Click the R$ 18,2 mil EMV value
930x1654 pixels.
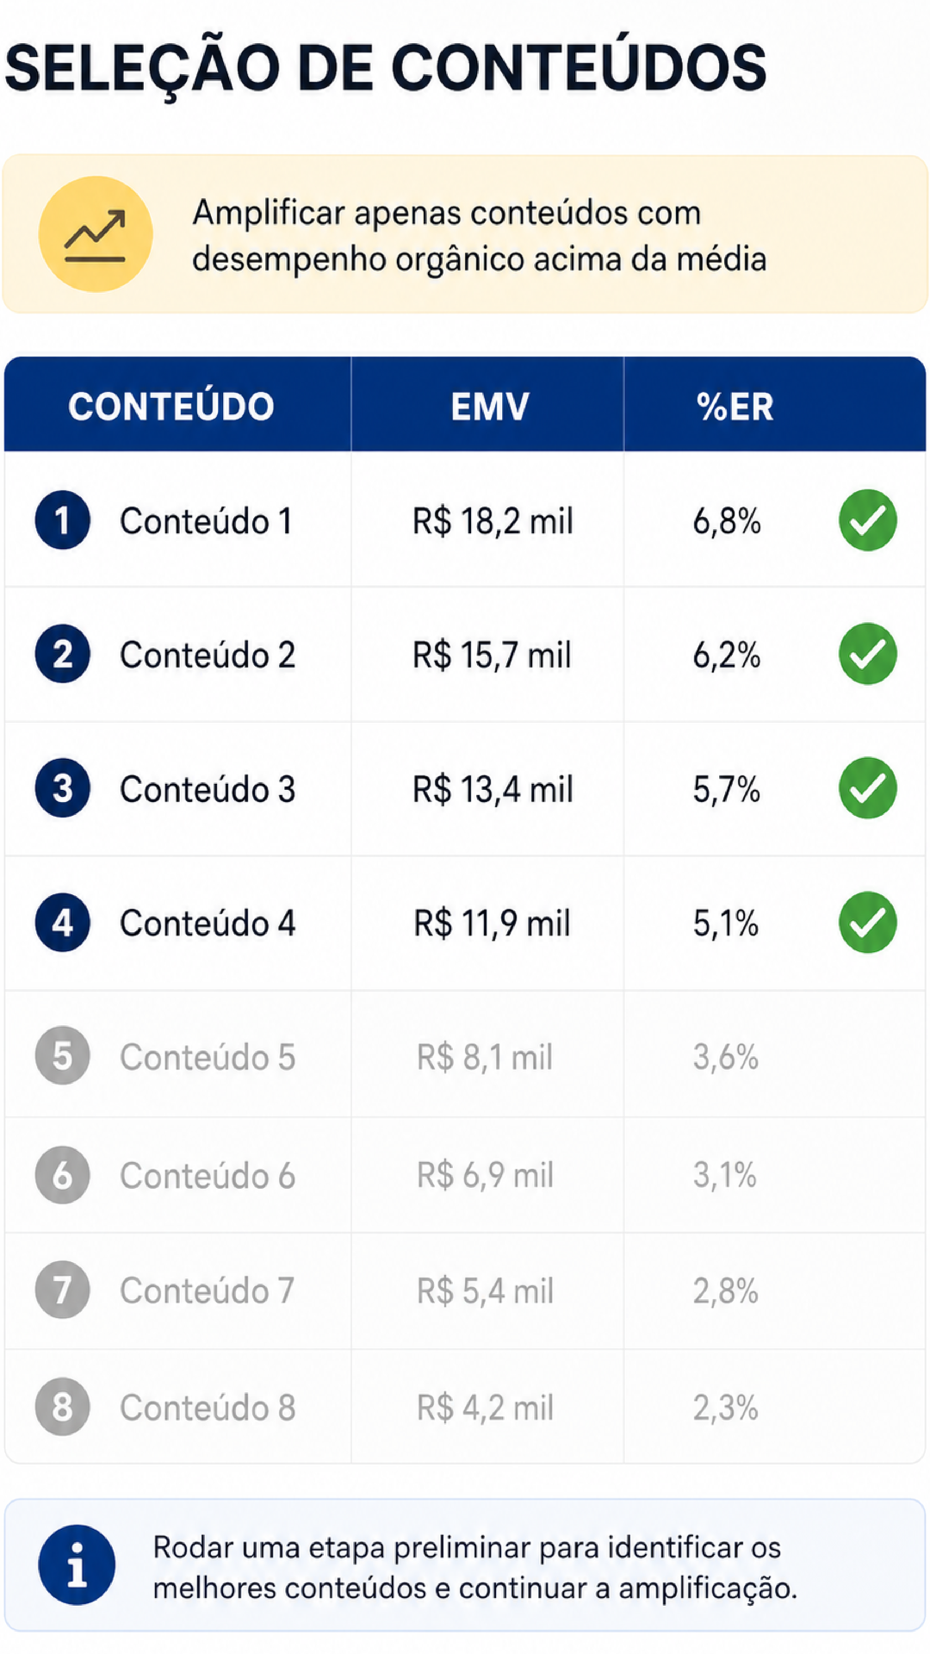pyautogui.click(x=493, y=521)
